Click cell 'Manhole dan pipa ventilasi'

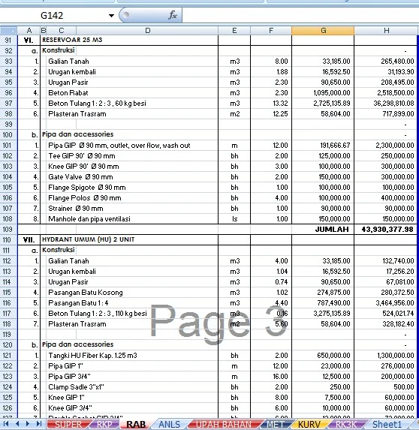pos(89,219)
